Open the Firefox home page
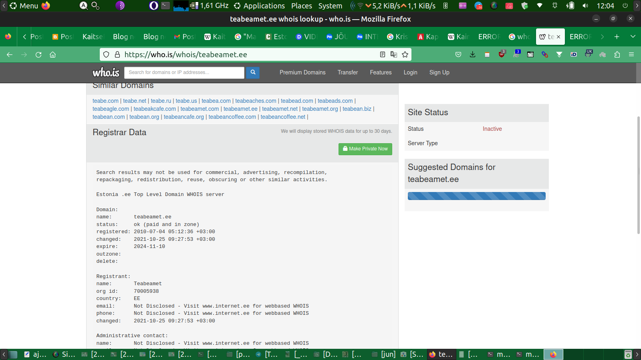This screenshot has width=641, height=360. pos(52,54)
